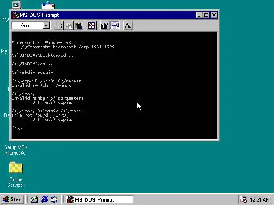Click the Show Desktop quick launch icon

click(34, 199)
